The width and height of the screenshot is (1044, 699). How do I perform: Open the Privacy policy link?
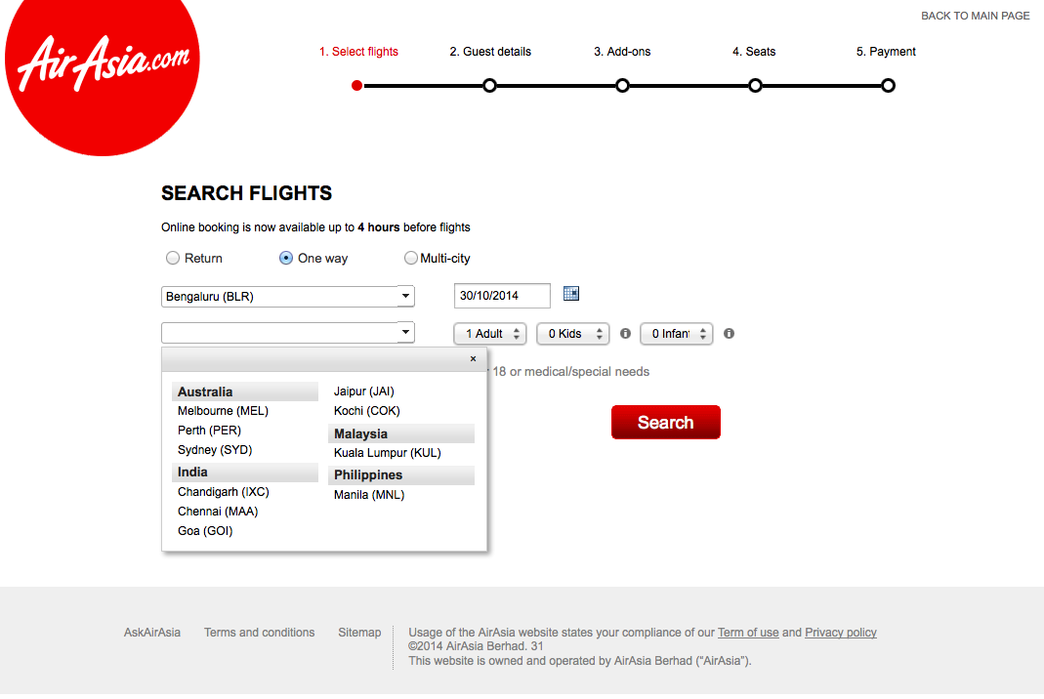(x=840, y=633)
